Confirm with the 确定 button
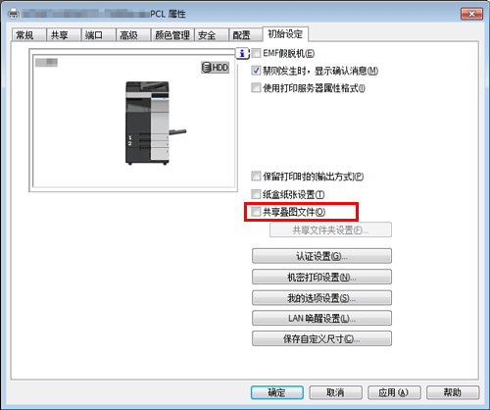 tap(277, 392)
